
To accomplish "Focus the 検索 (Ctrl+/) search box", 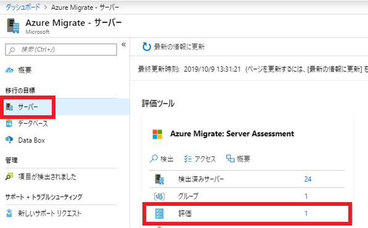I will 61,49.
